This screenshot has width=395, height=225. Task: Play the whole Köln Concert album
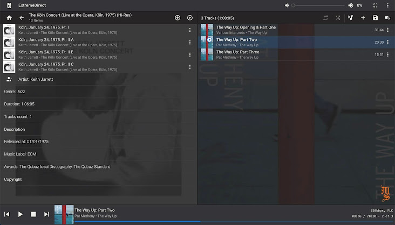point(190,18)
